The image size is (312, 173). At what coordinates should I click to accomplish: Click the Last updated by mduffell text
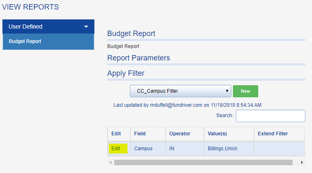[187, 105]
